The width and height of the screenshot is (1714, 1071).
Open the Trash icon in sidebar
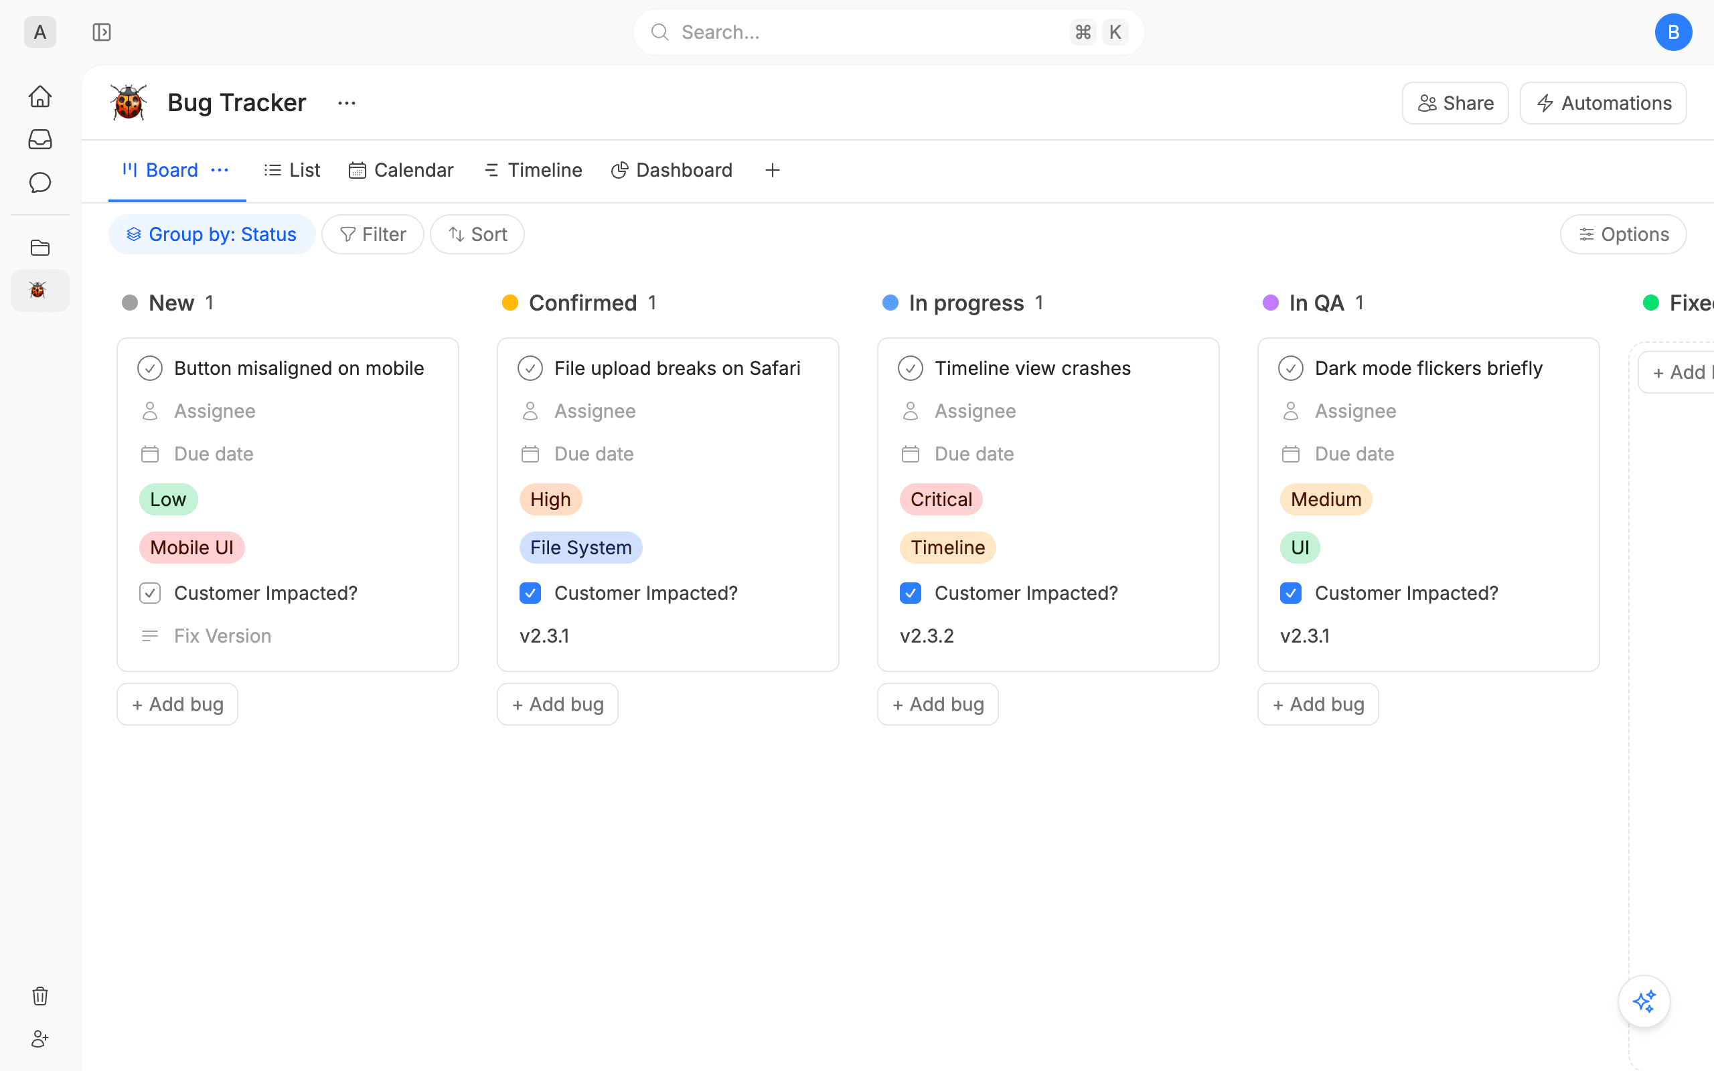40,996
